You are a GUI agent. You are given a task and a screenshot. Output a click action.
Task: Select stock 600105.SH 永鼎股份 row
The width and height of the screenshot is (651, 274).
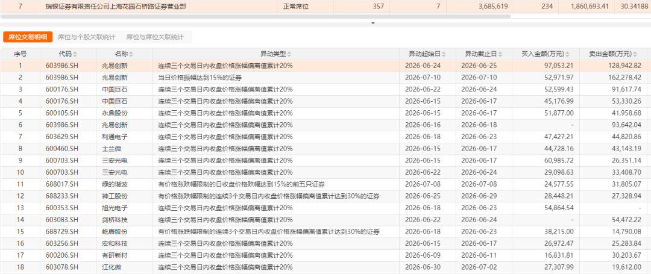[325, 113]
